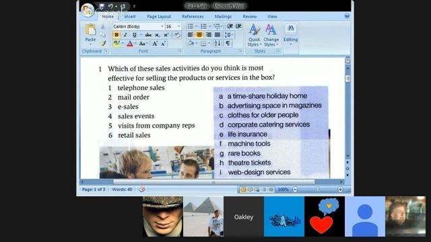The width and height of the screenshot is (431, 242).
Task: Open the View tab
Action: [x=272, y=16]
